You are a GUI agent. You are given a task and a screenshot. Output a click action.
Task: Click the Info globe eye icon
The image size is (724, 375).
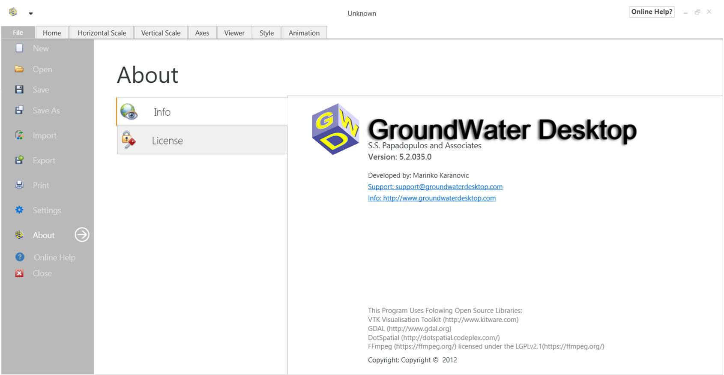129,112
